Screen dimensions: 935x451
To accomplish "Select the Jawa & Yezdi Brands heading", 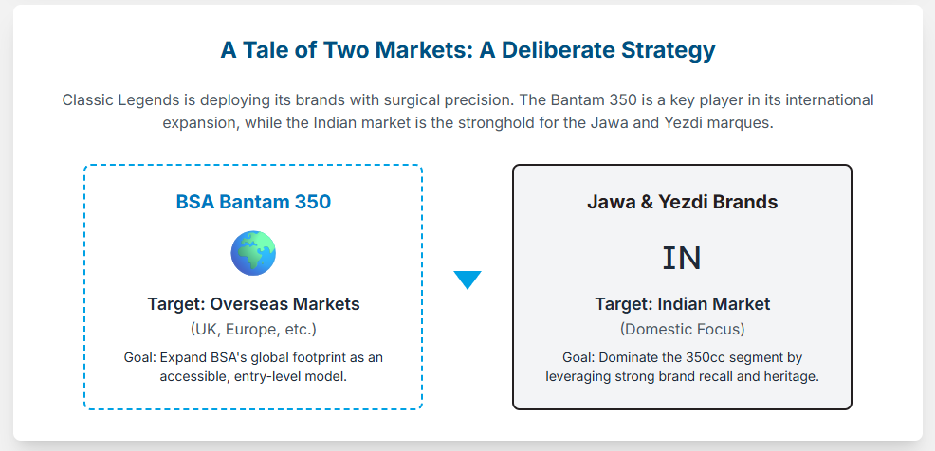I will (x=682, y=202).
